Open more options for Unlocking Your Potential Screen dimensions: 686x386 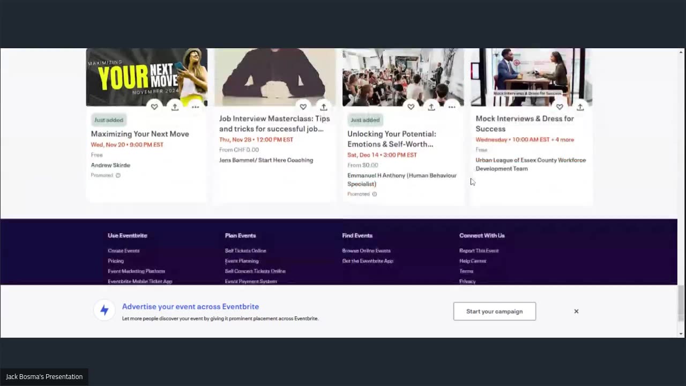[452, 107]
